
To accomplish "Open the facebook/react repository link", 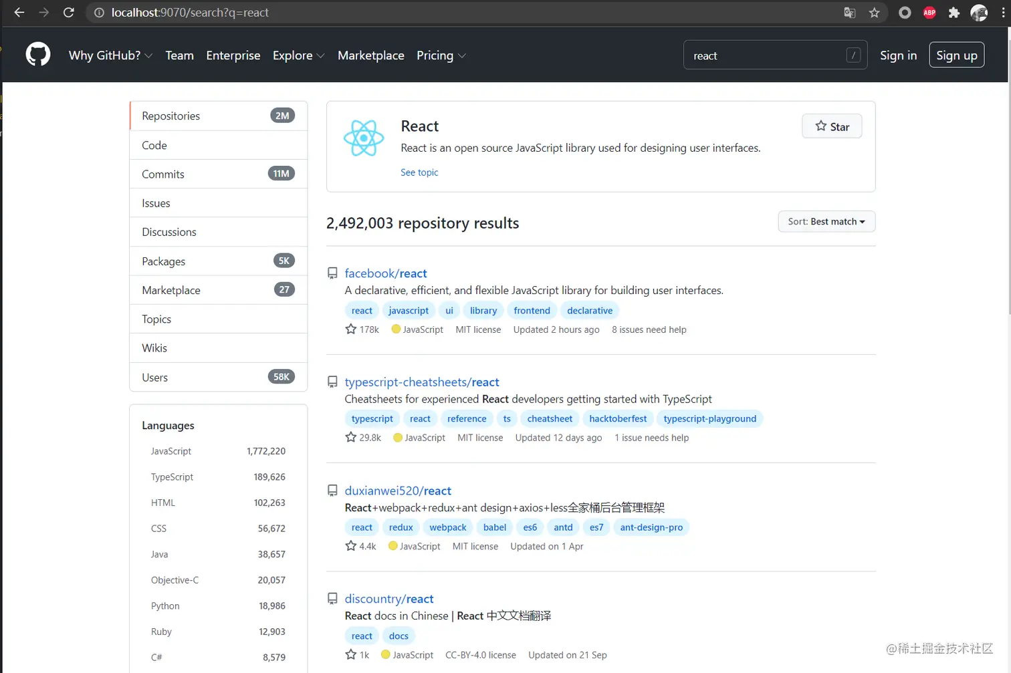I will [386, 273].
